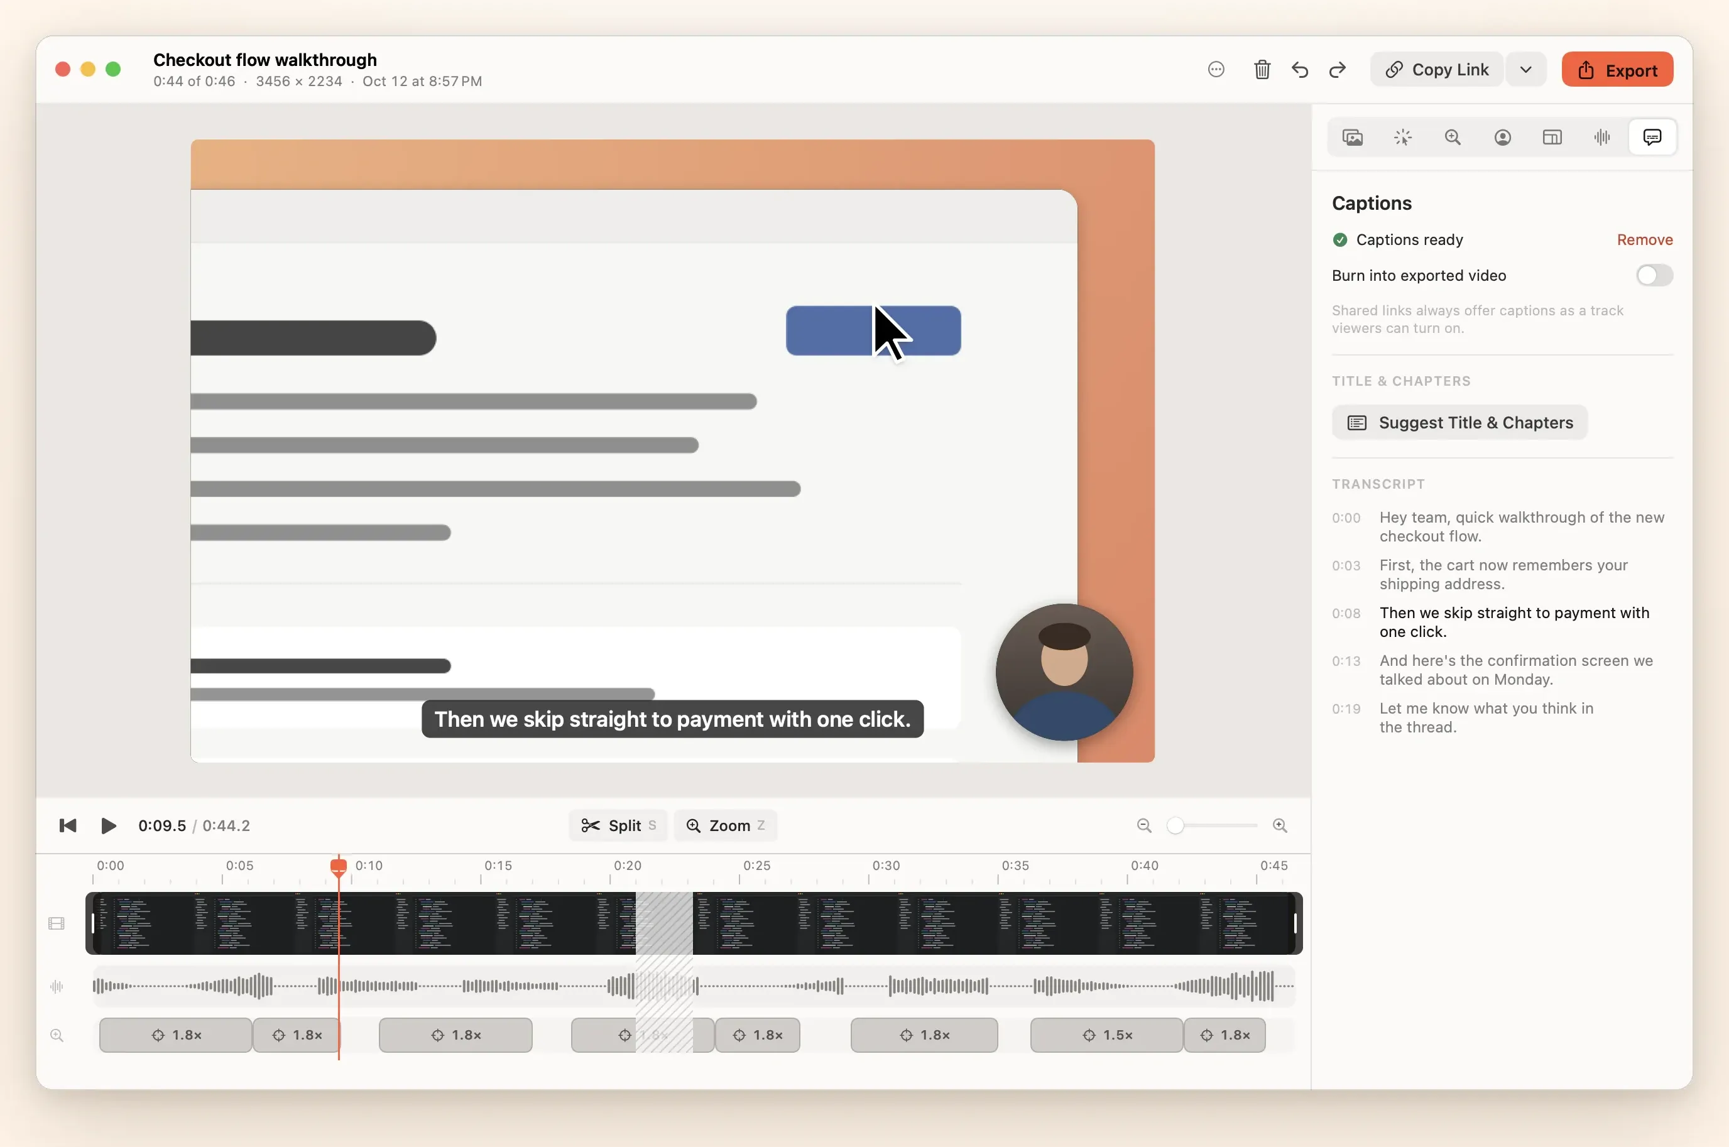
Task: Toggle Burn into exported video switch
Action: point(1654,276)
